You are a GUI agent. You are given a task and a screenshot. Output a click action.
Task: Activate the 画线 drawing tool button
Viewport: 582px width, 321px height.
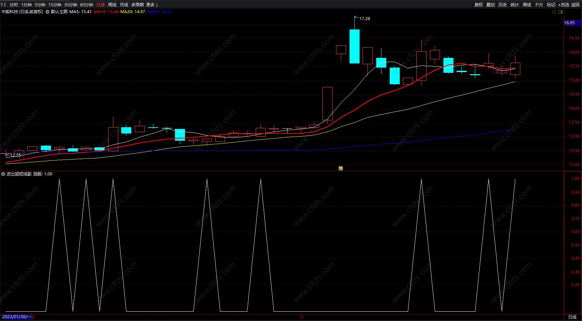(527, 5)
